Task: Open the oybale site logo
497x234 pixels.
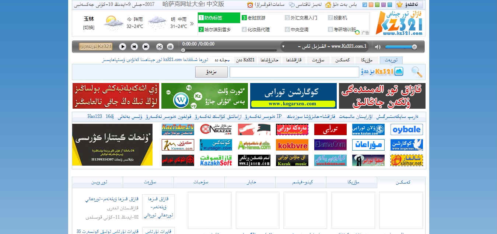Action: click(x=407, y=129)
